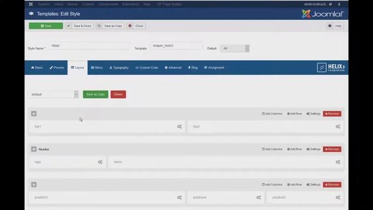Click the red Delete layout button
373x210 pixels.
tap(118, 94)
